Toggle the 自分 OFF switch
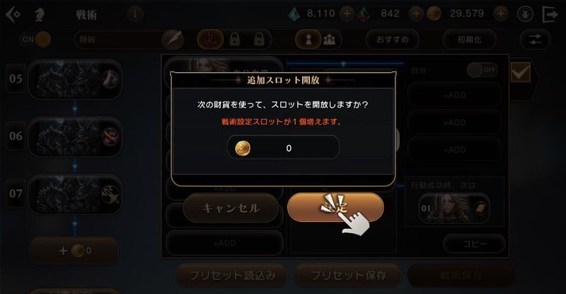 482,70
